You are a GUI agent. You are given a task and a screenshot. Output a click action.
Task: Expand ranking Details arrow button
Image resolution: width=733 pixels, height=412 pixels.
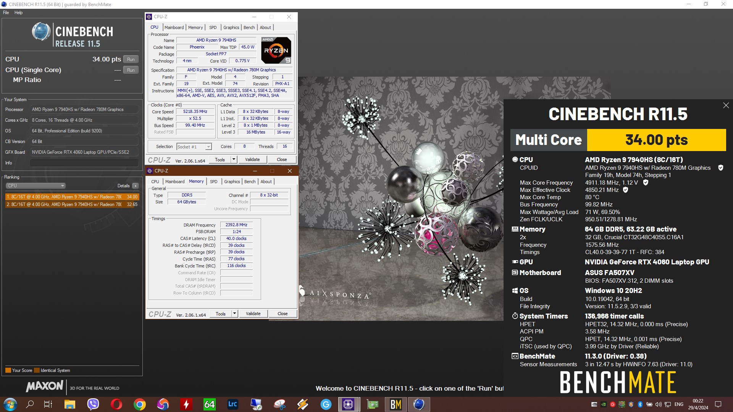coord(136,186)
